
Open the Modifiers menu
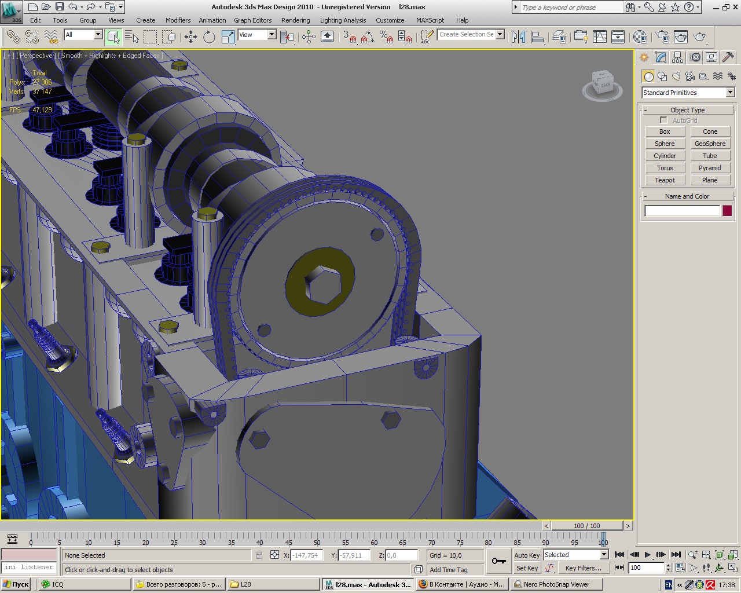[x=178, y=20]
